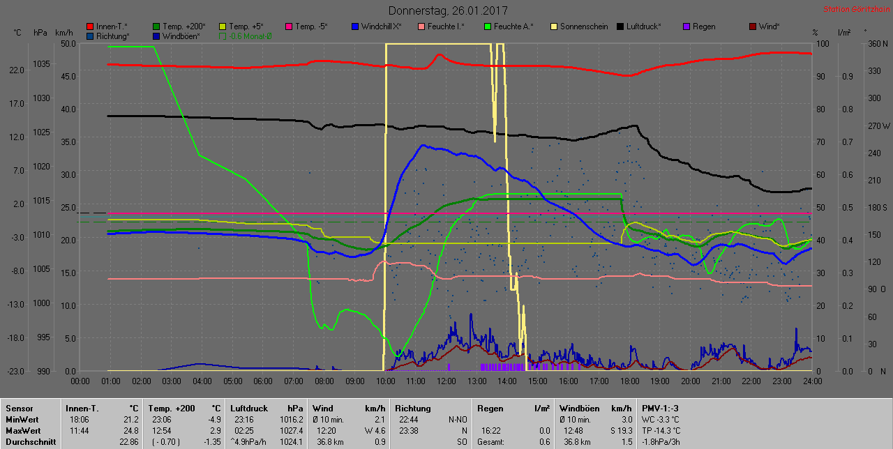
Task: Click the bright green Feuchte A. legend icon
Action: click(488, 27)
